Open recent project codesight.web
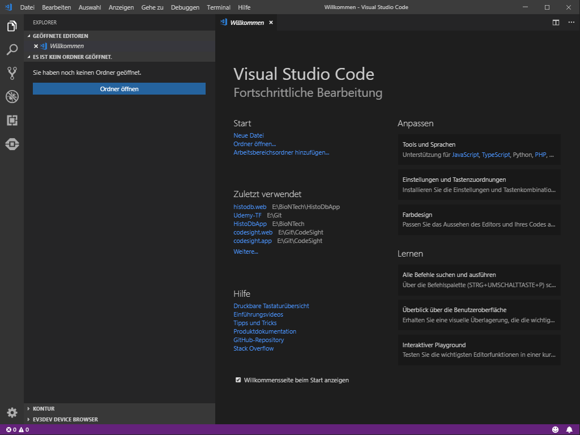The width and height of the screenshot is (580, 435). click(x=253, y=232)
